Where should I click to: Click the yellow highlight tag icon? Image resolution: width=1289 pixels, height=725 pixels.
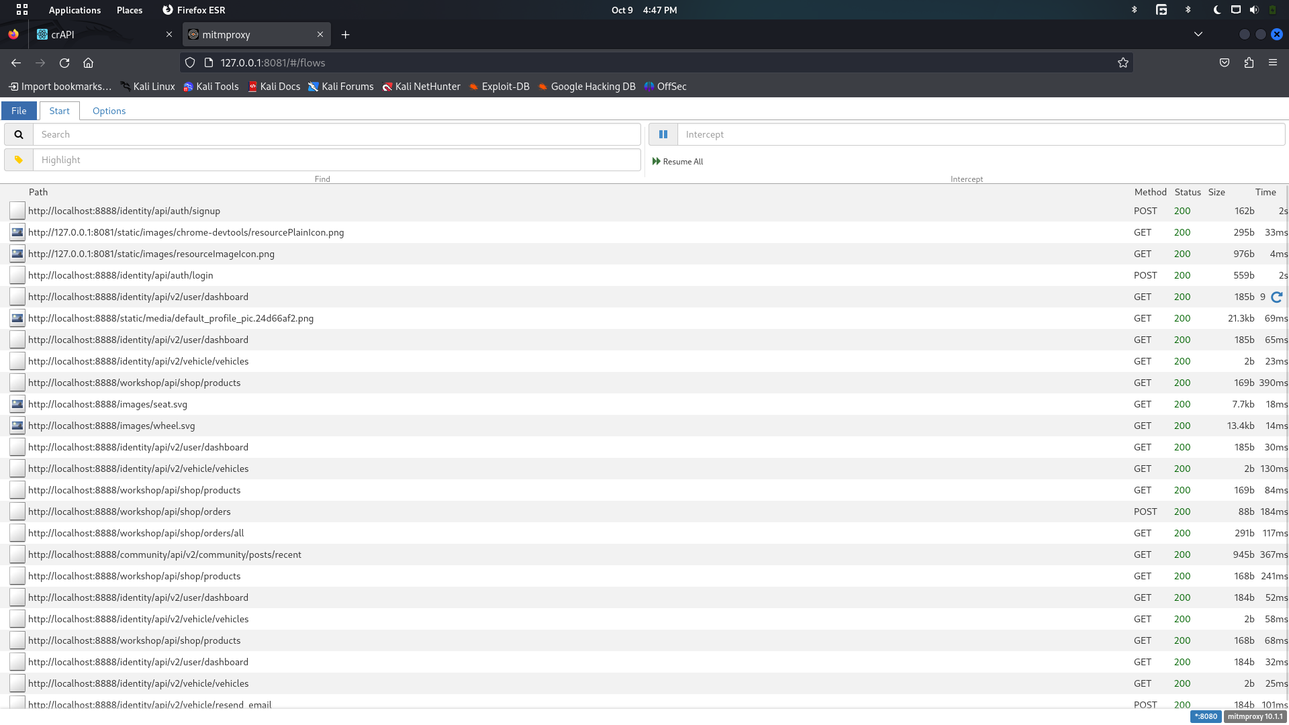[19, 160]
